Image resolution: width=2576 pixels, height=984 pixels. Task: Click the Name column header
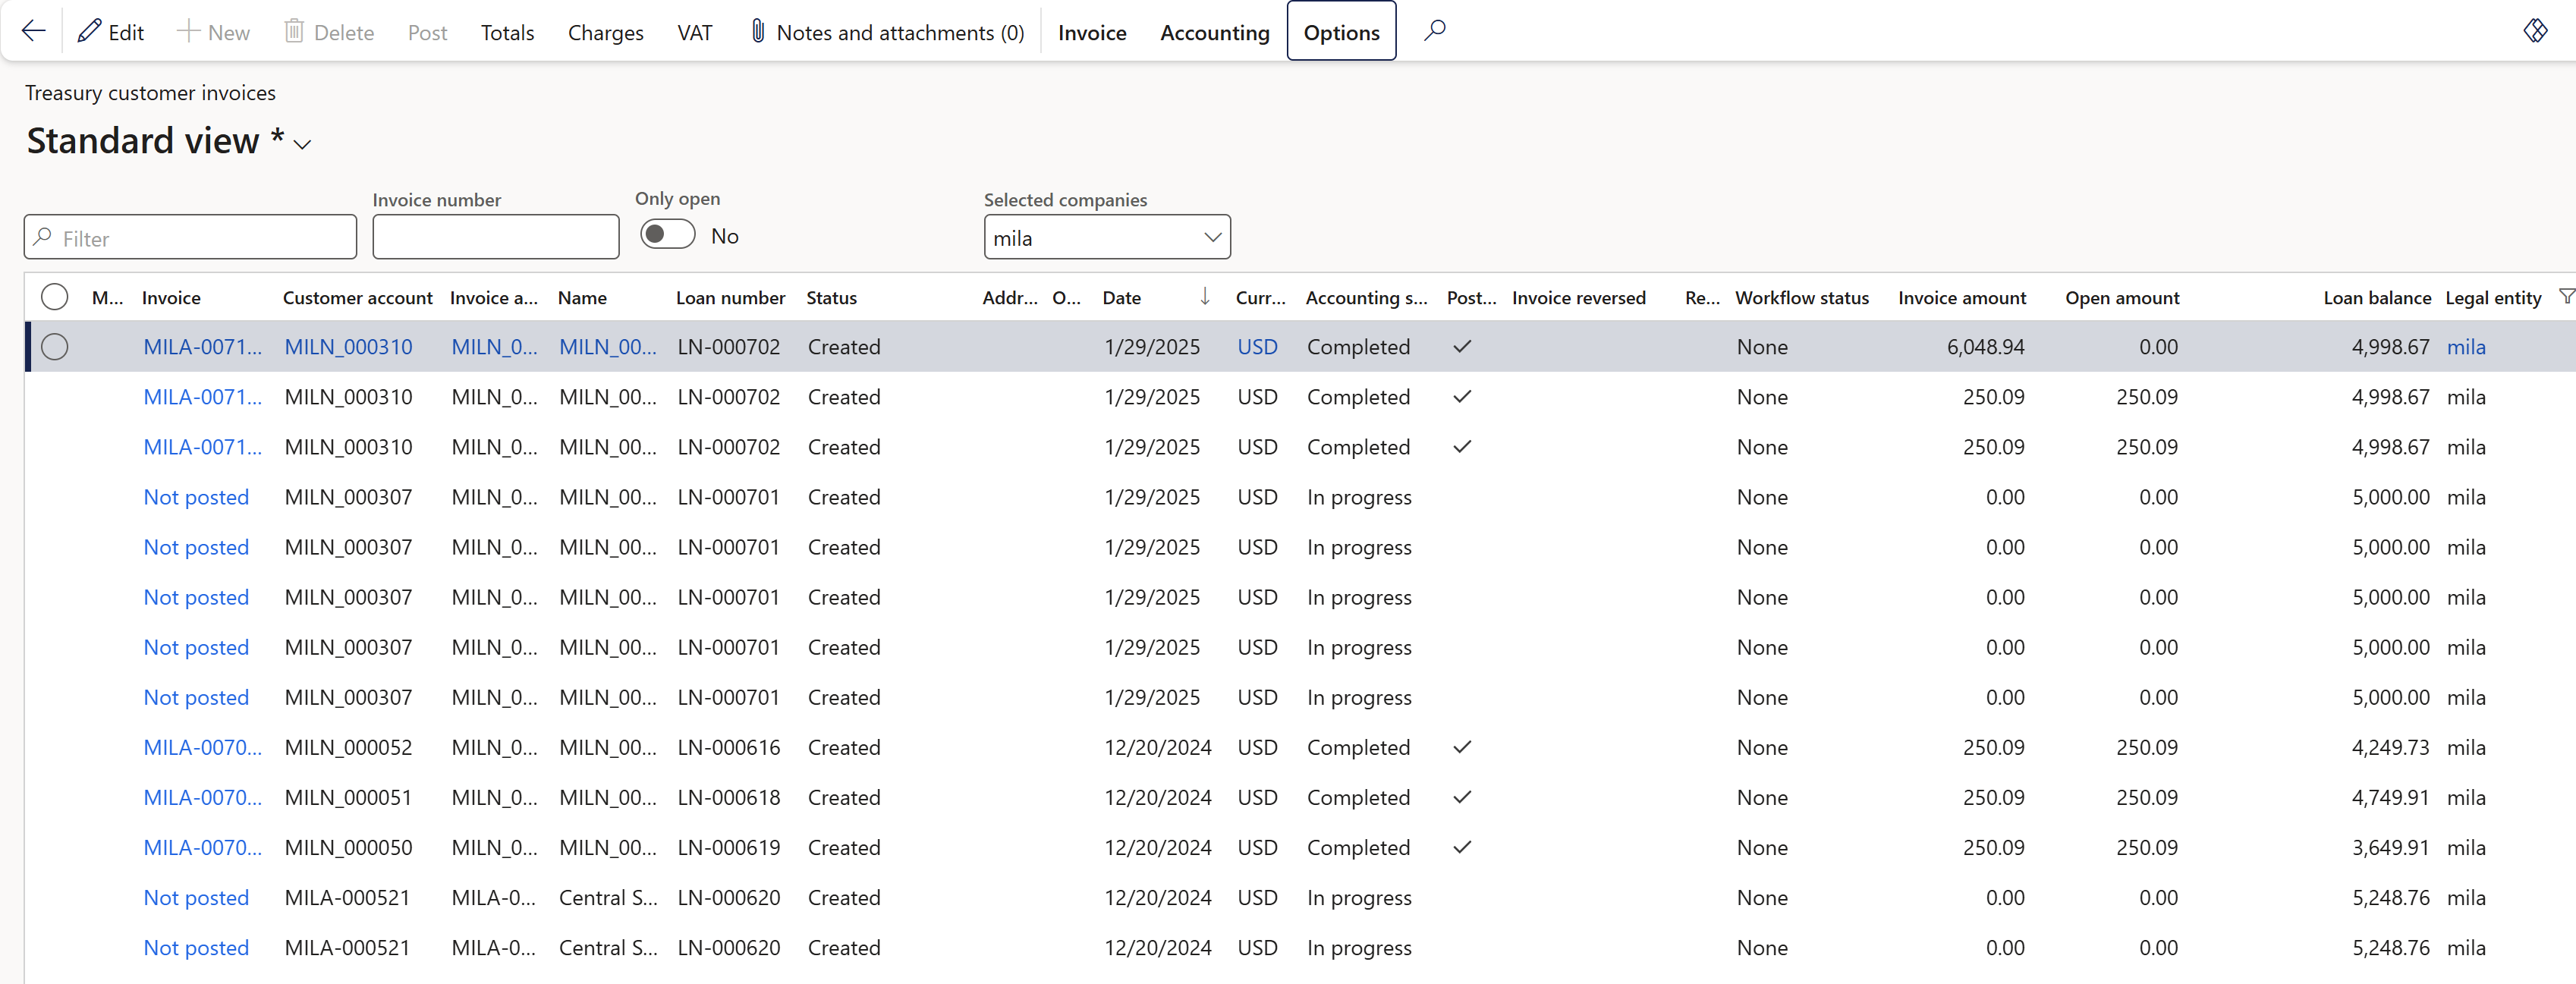click(x=582, y=298)
